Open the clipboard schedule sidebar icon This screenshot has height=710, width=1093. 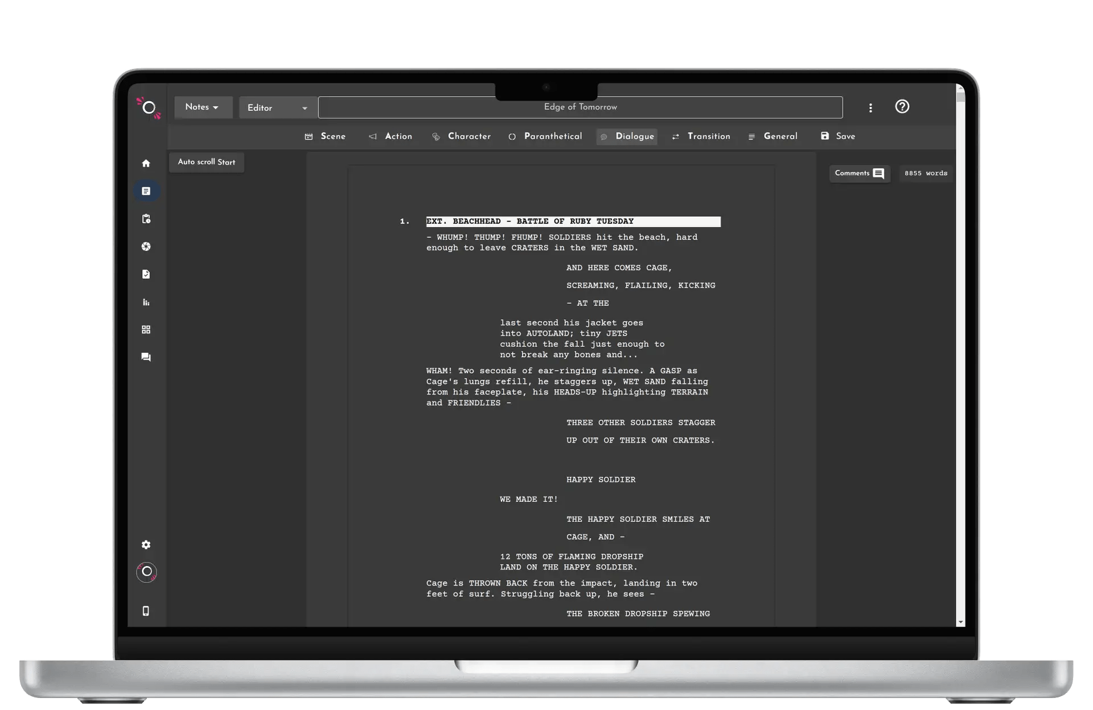[x=146, y=219]
